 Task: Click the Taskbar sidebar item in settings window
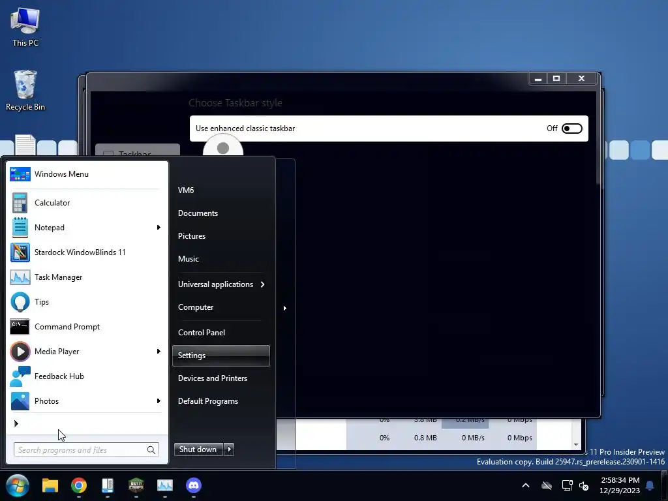(x=137, y=151)
